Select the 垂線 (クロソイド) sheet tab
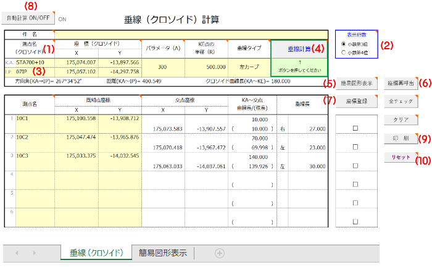Viewport: 432px width, 273px height. click(x=96, y=253)
